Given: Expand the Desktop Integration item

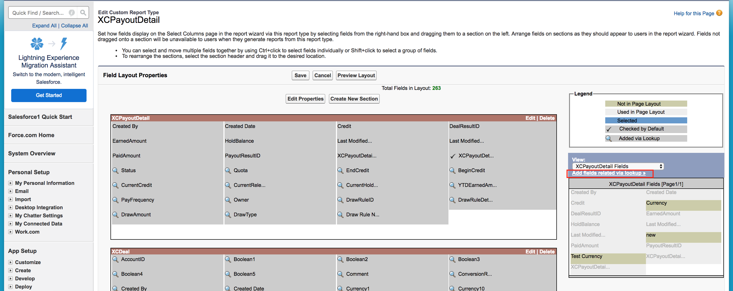Looking at the screenshot, I should coord(10,207).
